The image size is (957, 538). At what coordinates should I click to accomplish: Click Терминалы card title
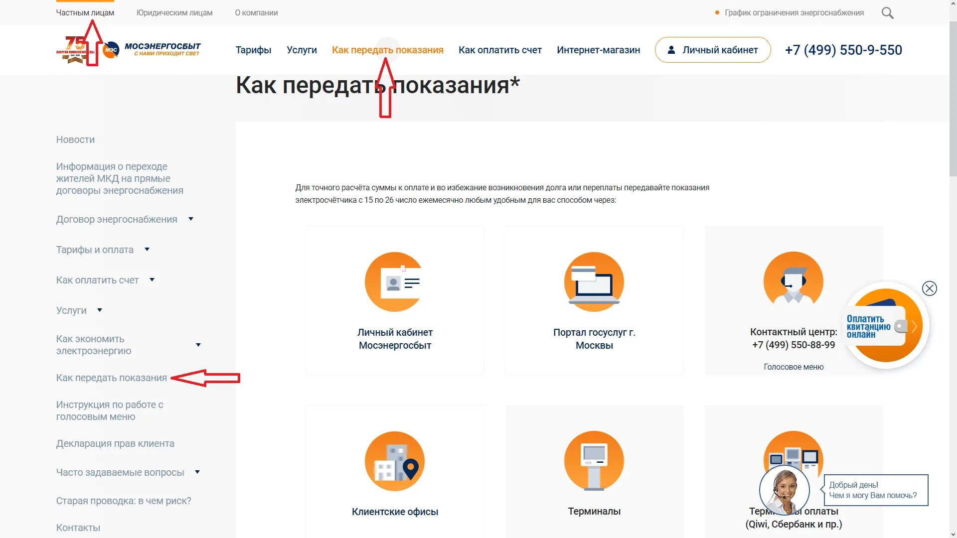point(594,511)
